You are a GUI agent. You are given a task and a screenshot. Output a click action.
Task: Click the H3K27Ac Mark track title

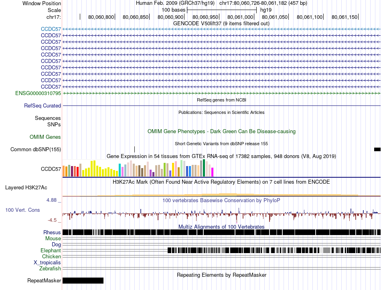221,182
